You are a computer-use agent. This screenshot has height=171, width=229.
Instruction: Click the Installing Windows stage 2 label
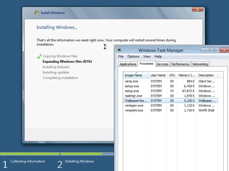(x=80, y=161)
